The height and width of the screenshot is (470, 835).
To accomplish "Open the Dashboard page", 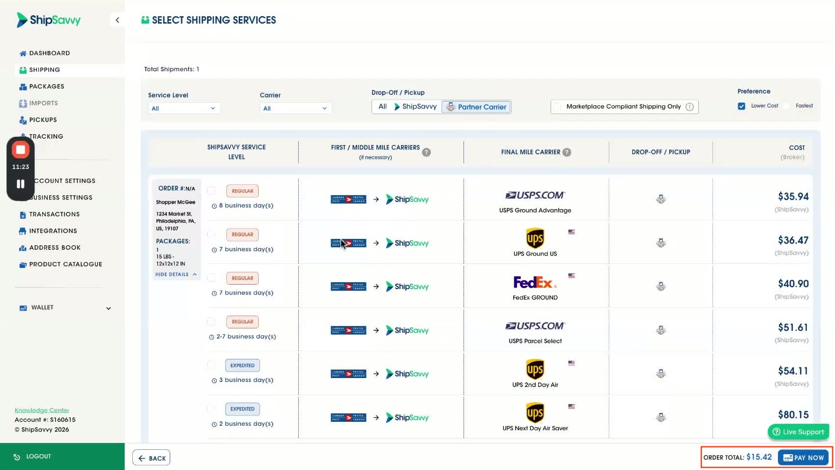I will pos(49,53).
